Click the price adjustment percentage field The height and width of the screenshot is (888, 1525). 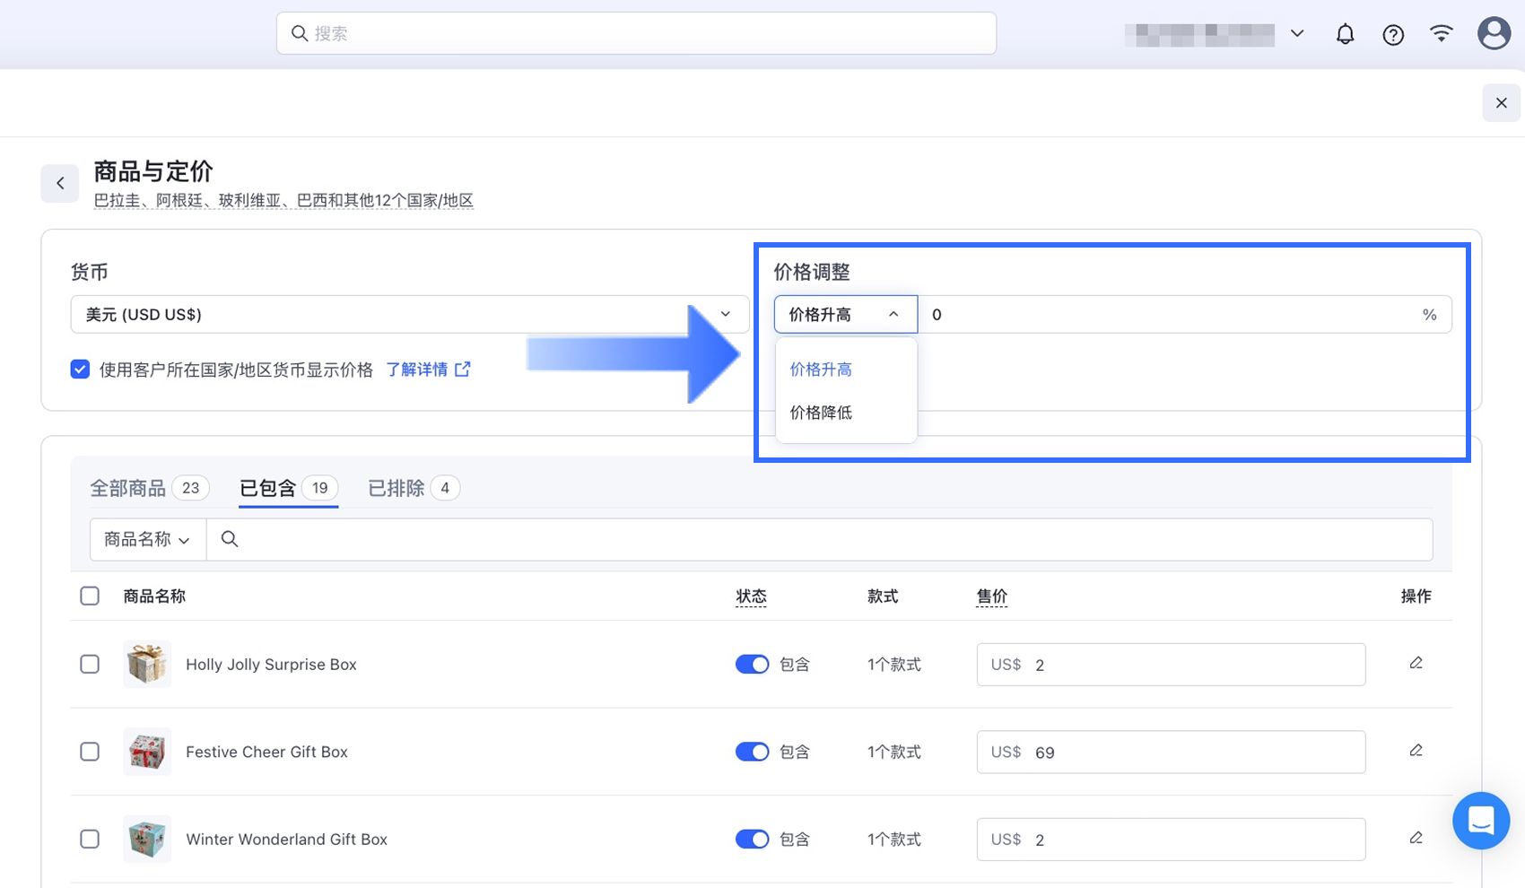(1184, 314)
